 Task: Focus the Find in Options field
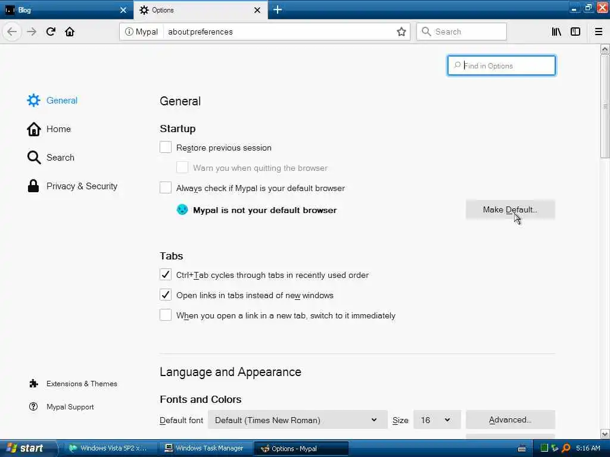pos(502,65)
